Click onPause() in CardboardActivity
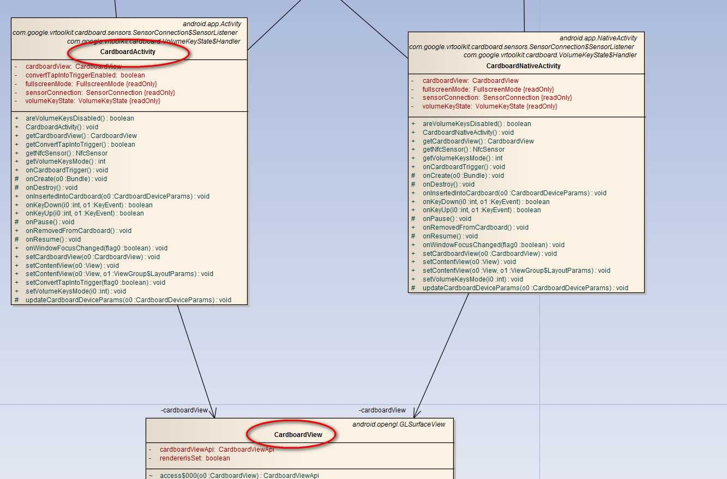The image size is (727, 479). pos(50,222)
